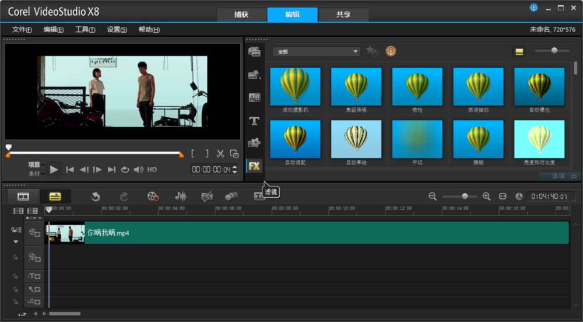583x322 pixels.
Task: Open the Track Motion circles icon
Action: (231, 197)
